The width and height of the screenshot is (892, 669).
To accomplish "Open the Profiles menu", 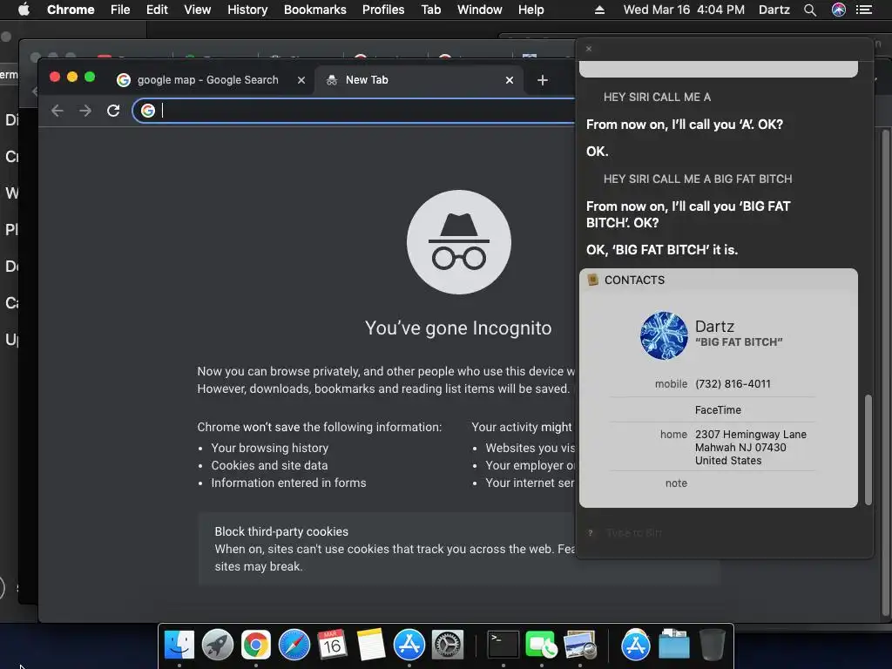I will coord(383,10).
